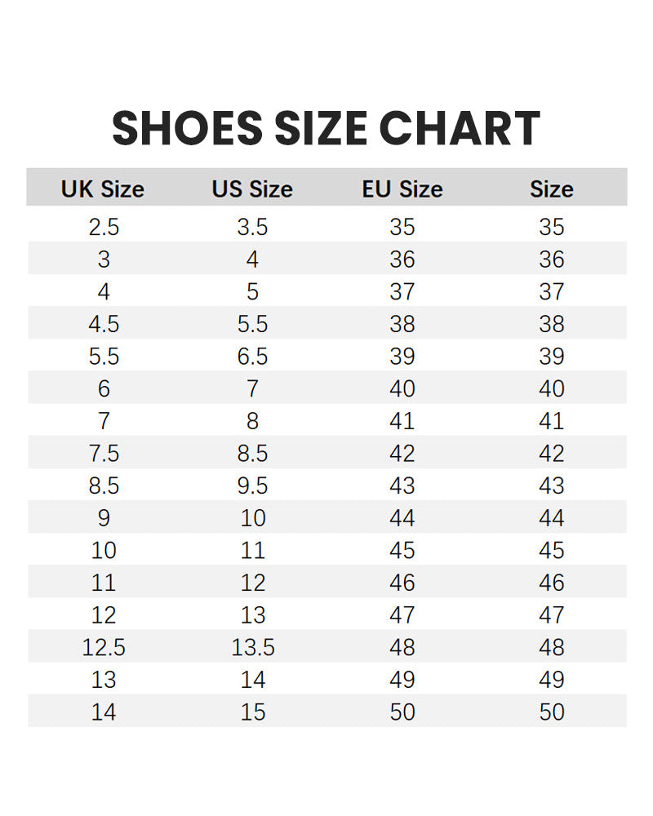Click the last column header labeled Size
The height and width of the screenshot is (816, 653).
(552, 189)
